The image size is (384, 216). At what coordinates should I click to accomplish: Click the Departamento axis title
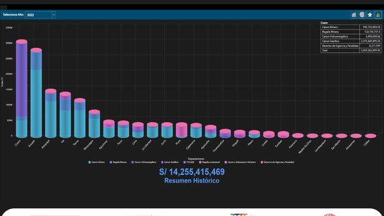[x=196, y=159]
